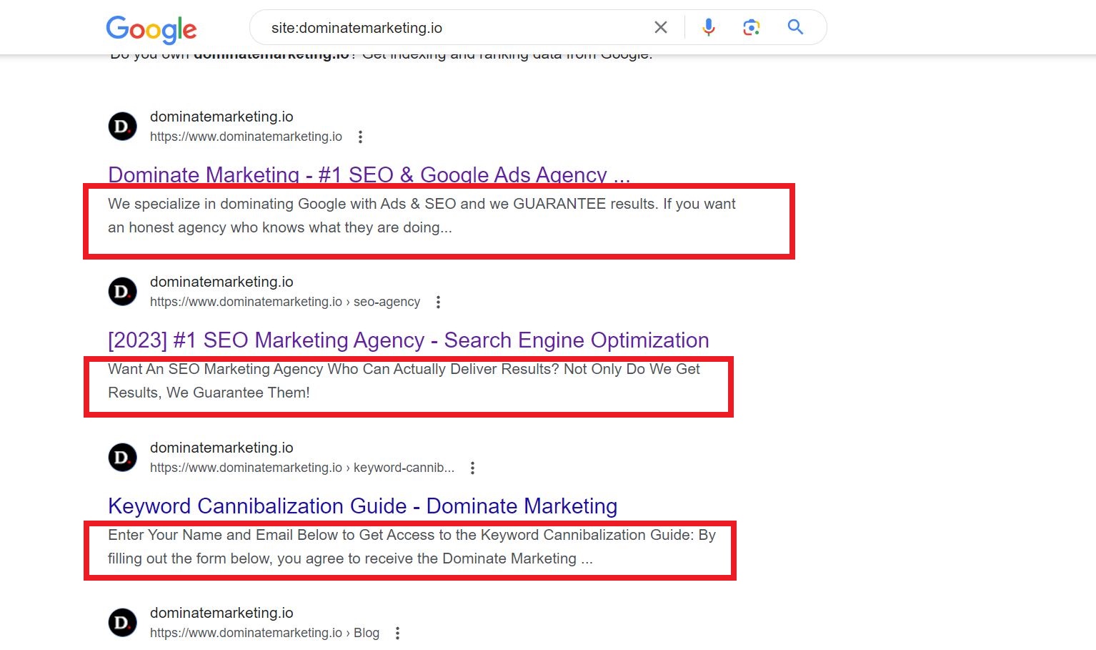Click the favicon of the Blog result
1096x650 pixels.
tap(123, 623)
